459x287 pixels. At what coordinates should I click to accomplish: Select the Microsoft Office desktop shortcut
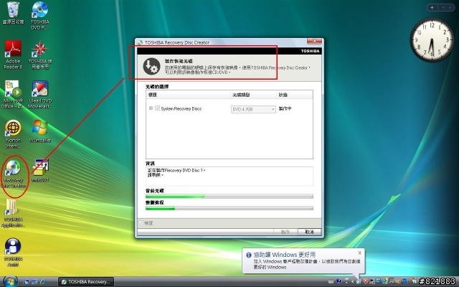point(12,94)
